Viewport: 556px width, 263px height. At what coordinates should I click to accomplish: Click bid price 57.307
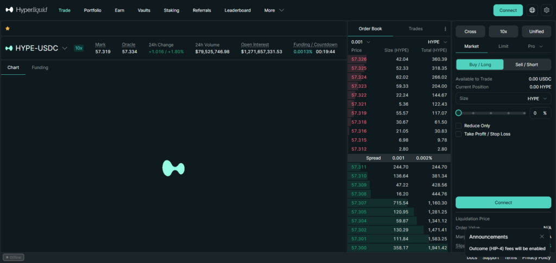[x=359, y=203]
